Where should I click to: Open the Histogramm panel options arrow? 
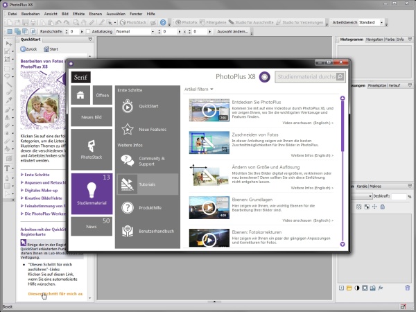coord(410,40)
